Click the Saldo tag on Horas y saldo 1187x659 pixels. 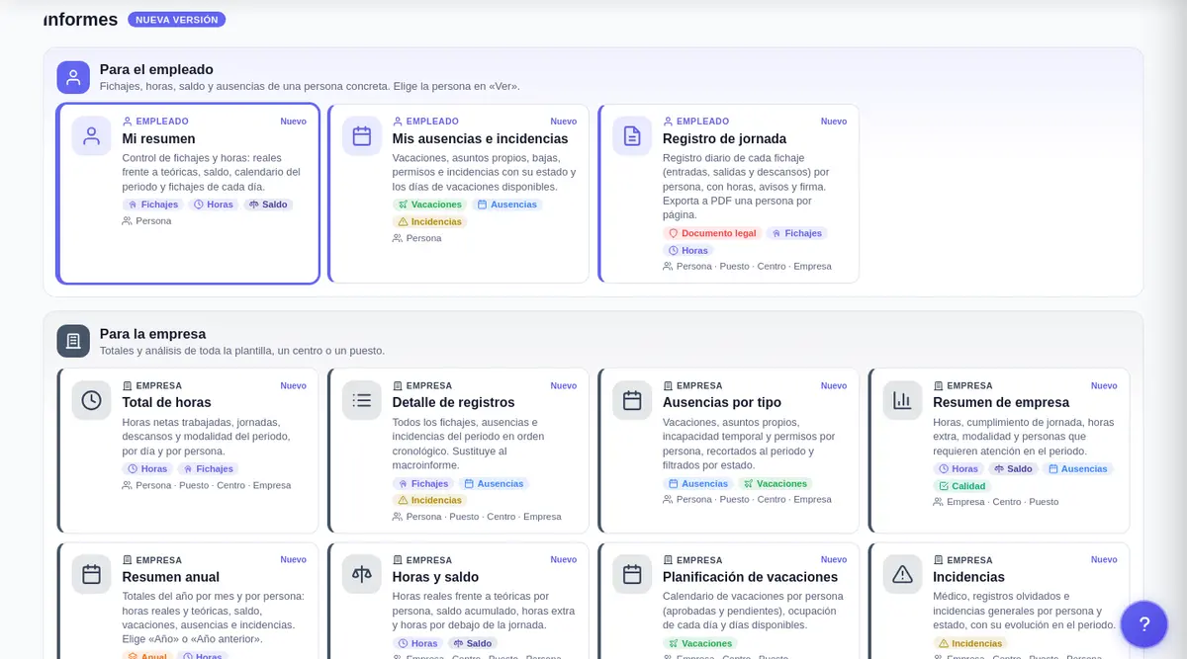(473, 643)
